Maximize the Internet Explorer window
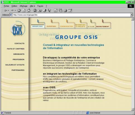Image resolution: width=135 pixels, height=115 pixels. (x=129, y=2)
